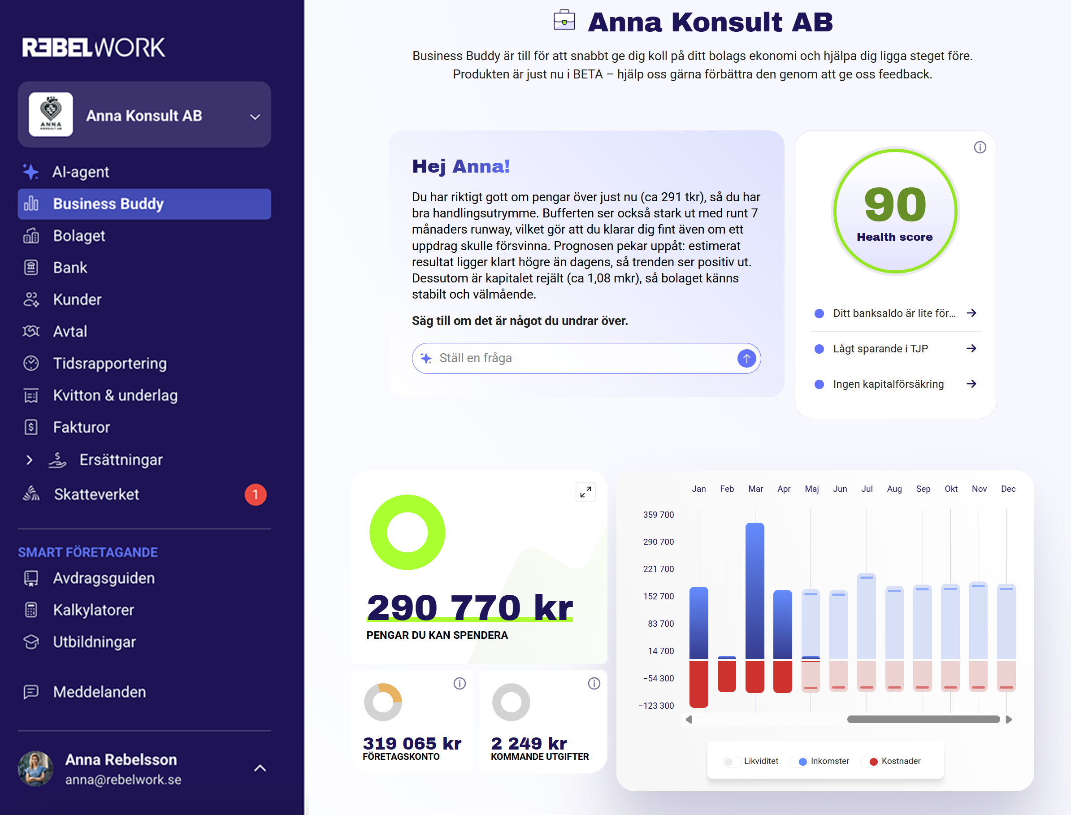Click the Kvitton & underlag receipt icon
This screenshot has height=815, width=1071.
[x=30, y=395]
